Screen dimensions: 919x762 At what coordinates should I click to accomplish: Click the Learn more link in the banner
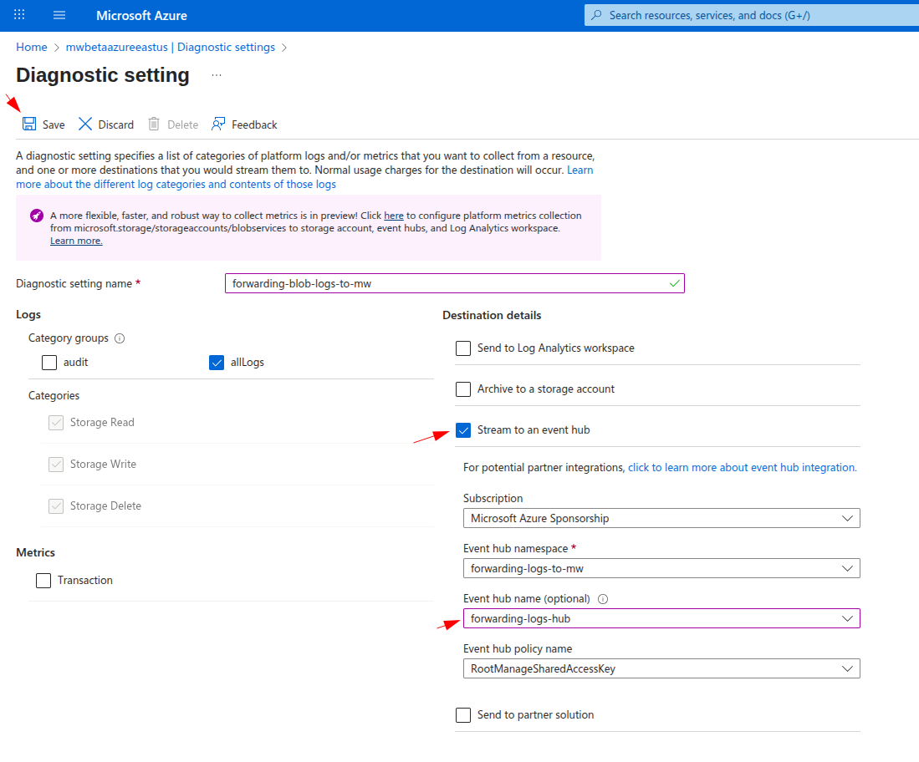(75, 241)
